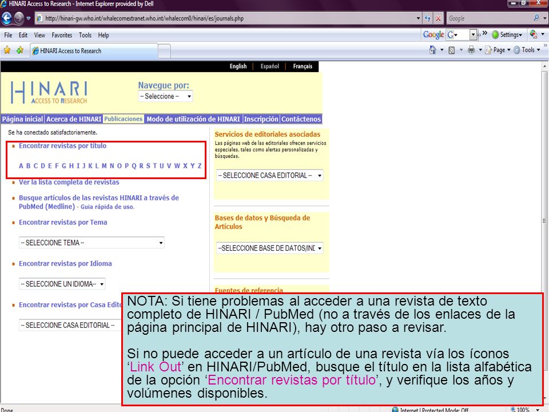The height and width of the screenshot is (412, 549).
Task: Click the Home icon in command bar
Action: click(x=433, y=50)
